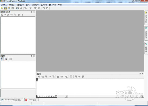The height and width of the screenshot is (106, 148).
Task: Click the toolbar icon left of the funnel
Action: pyautogui.click(x=26, y=8)
